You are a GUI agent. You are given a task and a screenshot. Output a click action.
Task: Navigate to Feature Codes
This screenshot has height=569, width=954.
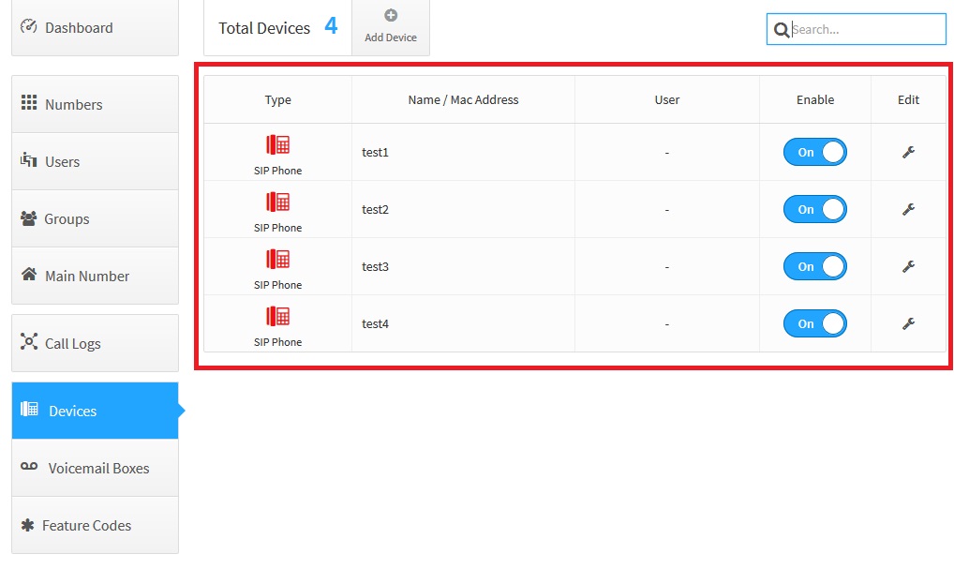94,525
